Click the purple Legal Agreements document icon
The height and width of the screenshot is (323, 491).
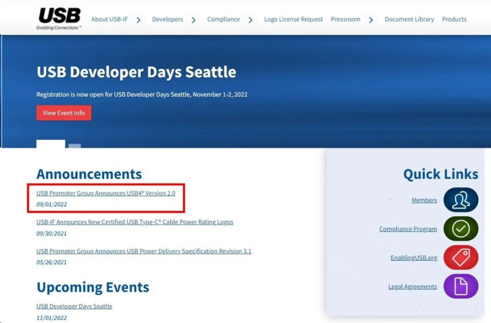(461, 286)
